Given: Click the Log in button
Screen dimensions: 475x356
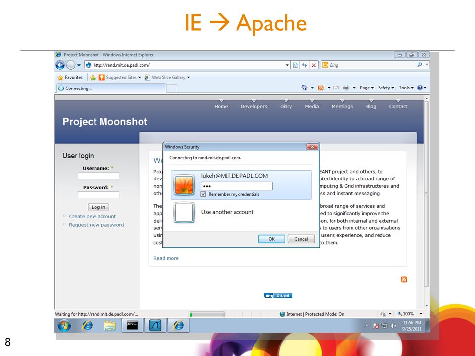Looking at the screenshot, I should (x=98, y=207).
